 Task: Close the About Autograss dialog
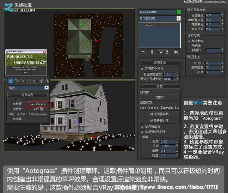tap(45, 52)
